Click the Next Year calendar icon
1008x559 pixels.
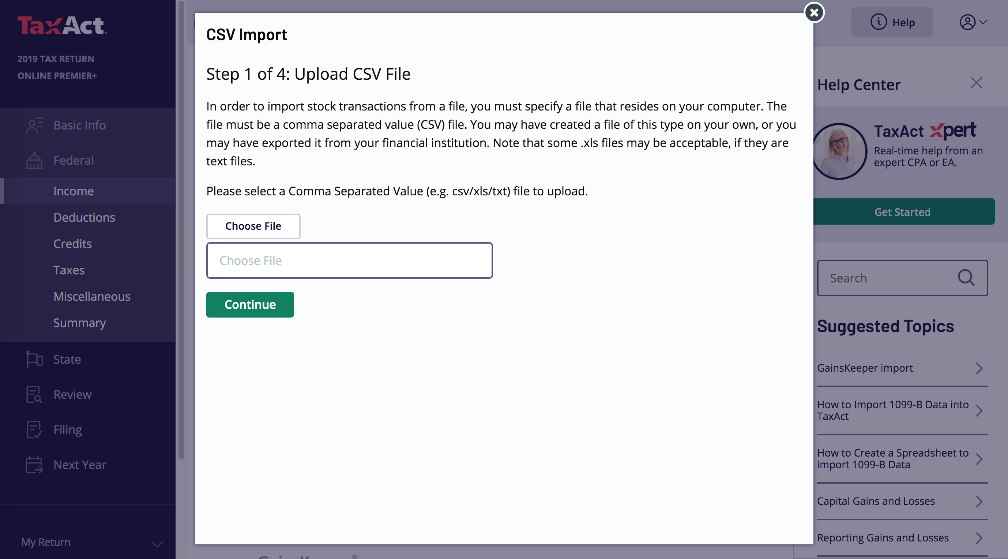pyautogui.click(x=34, y=465)
